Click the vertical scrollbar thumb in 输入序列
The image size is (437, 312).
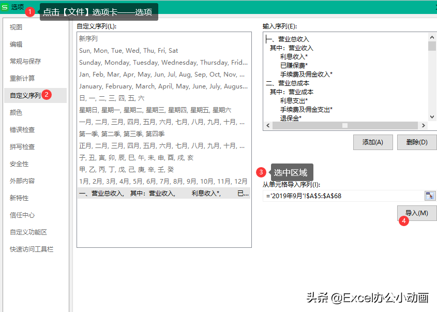coord(432,46)
